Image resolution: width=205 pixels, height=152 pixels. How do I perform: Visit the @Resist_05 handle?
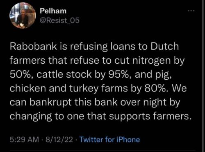(x=59, y=20)
